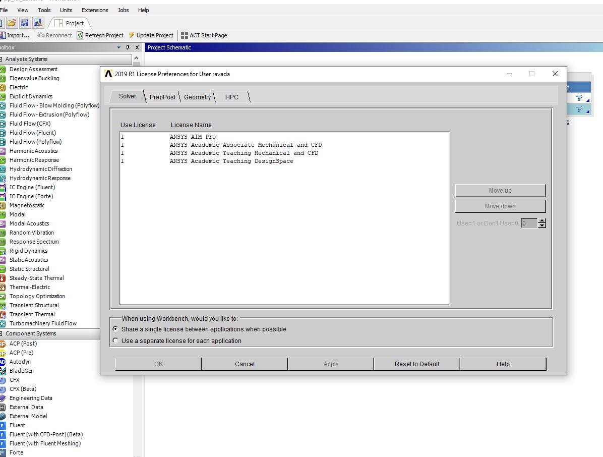Click the Reset to Default button

[417, 364]
